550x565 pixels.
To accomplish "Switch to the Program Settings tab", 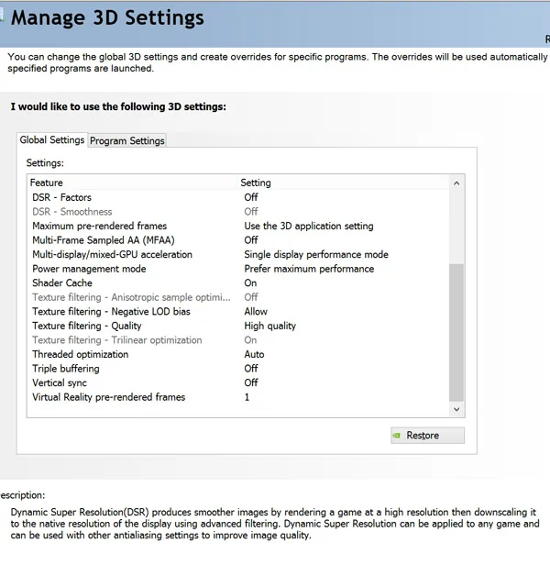I will tap(127, 140).
